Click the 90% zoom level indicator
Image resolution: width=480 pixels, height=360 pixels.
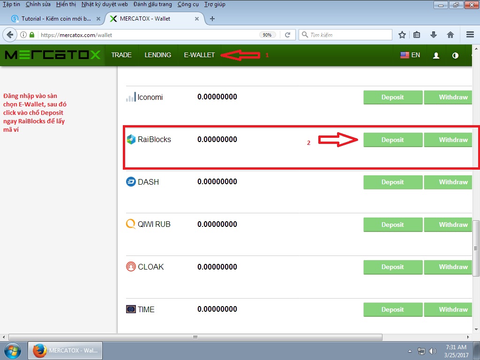(267, 35)
